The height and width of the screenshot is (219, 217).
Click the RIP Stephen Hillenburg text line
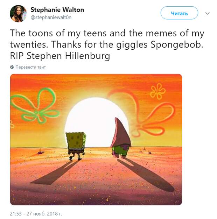[x=60, y=56]
